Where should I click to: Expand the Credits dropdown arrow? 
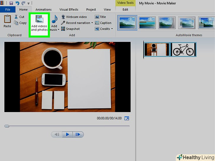112,29
